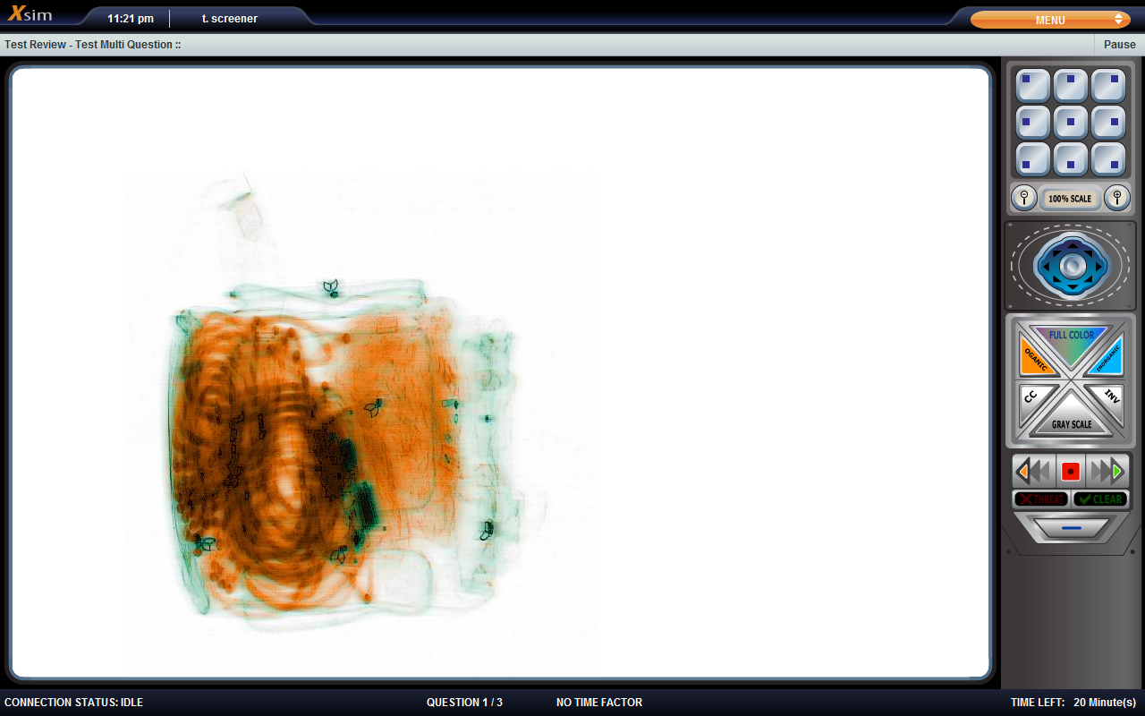Toggle the Inorganic filter view

click(x=1107, y=358)
